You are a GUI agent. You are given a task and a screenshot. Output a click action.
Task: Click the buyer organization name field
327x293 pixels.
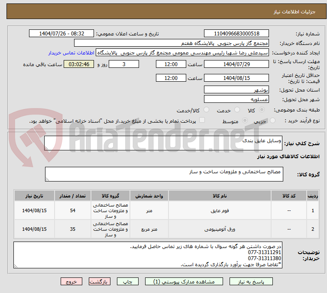coord(172,43)
